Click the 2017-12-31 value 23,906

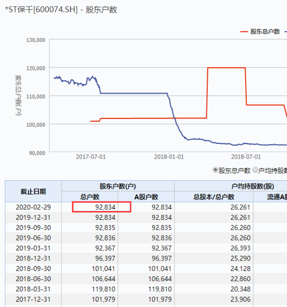click(x=241, y=299)
